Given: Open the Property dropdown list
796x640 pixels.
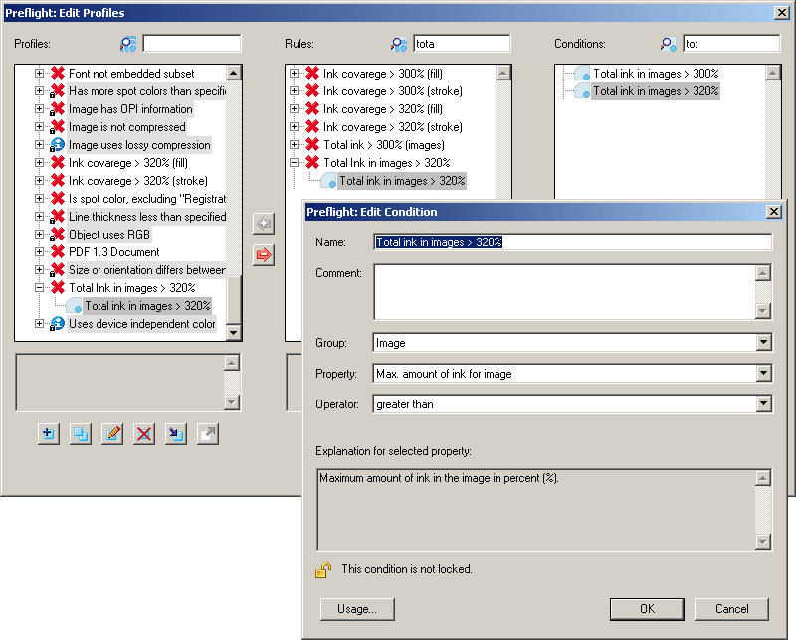Looking at the screenshot, I should [x=763, y=374].
